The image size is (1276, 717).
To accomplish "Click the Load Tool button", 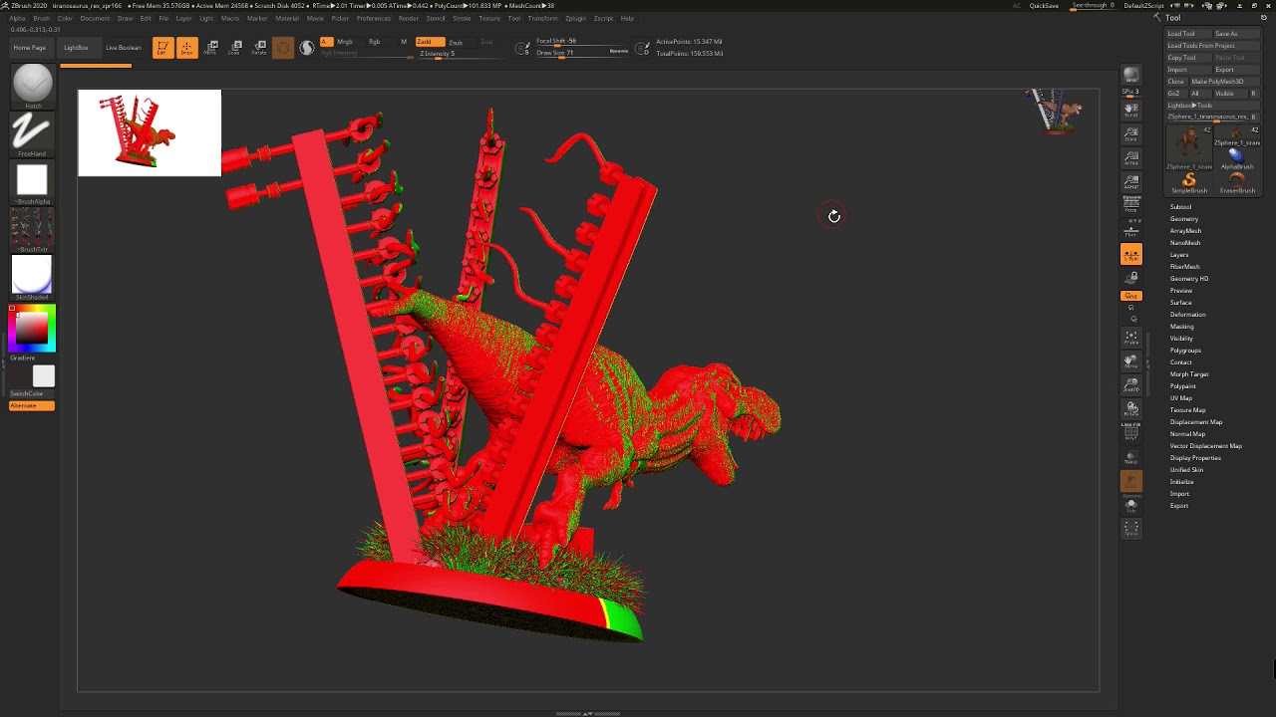I will coord(1188,34).
